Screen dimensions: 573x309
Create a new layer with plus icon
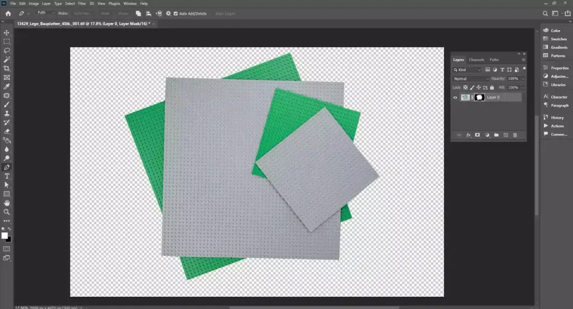506,135
